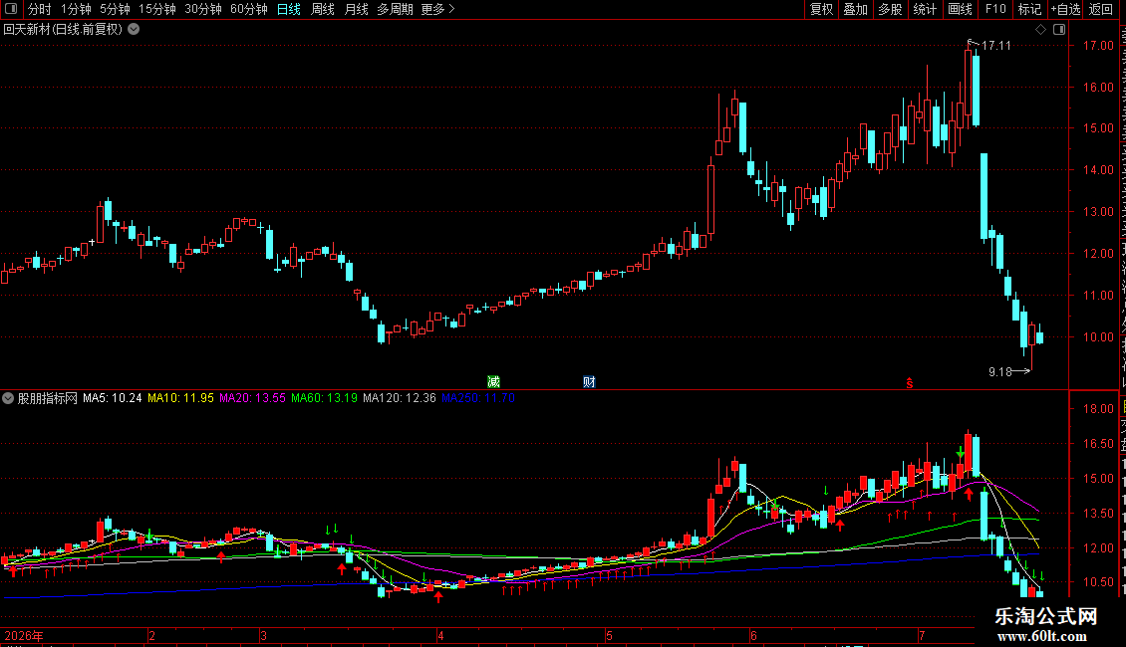This screenshot has width=1126, height=647.
Task: Open the 减 event marker on chart
Action: tap(493, 381)
